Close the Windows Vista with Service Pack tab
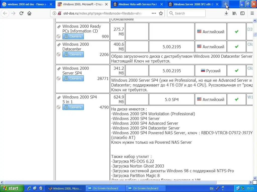This screenshot has height=192, width=257. (162, 4)
